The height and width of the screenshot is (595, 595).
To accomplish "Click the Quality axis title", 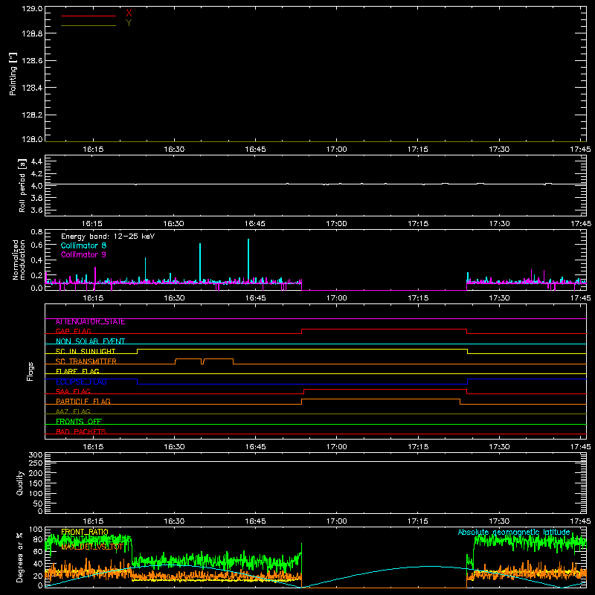I will (20, 483).
